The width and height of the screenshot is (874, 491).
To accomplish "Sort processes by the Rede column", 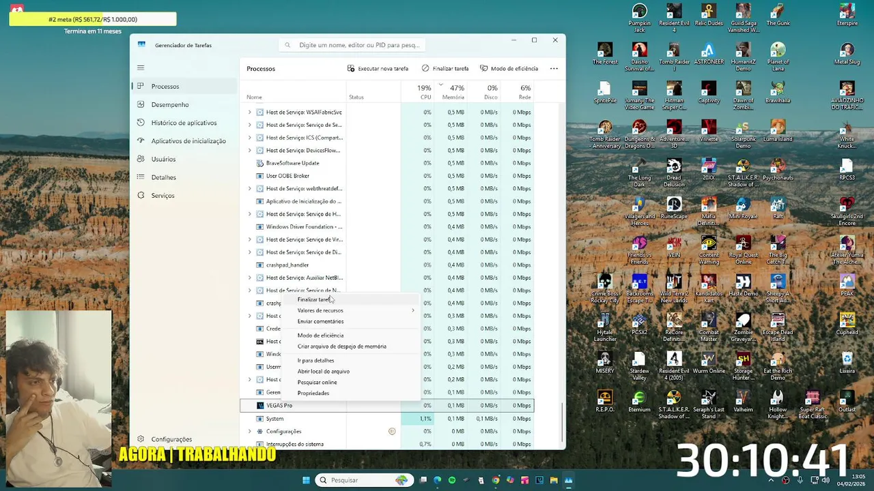I will tap(518, 91).
